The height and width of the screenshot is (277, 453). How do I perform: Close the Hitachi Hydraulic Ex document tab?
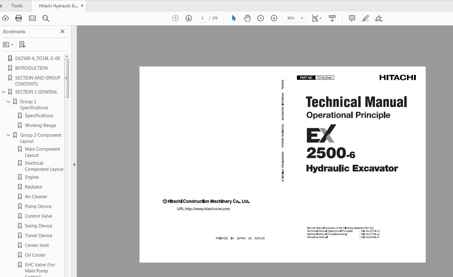82,5
